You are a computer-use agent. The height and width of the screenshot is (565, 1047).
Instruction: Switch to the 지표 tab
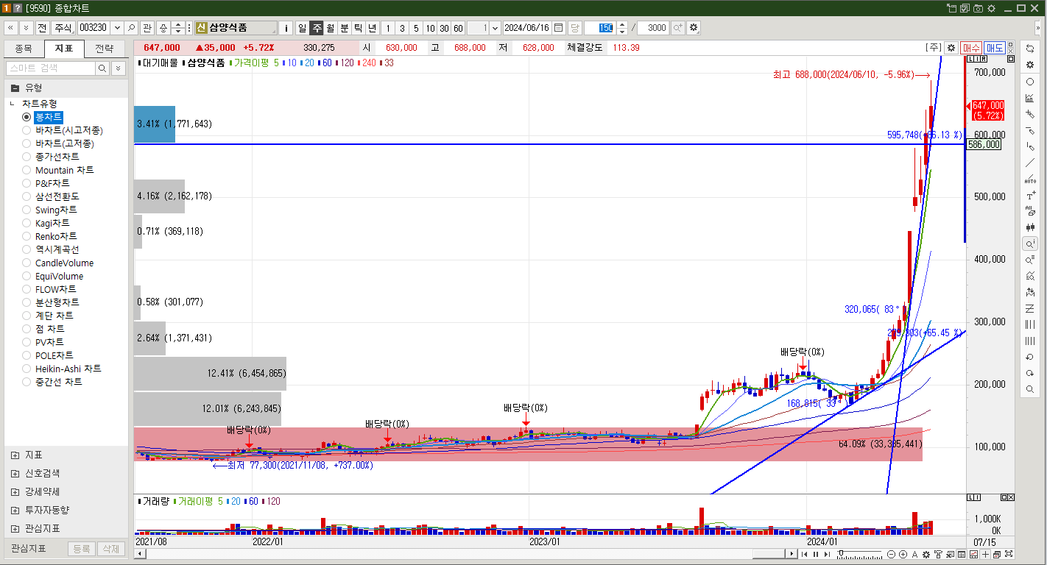click(x=64, y=49)
